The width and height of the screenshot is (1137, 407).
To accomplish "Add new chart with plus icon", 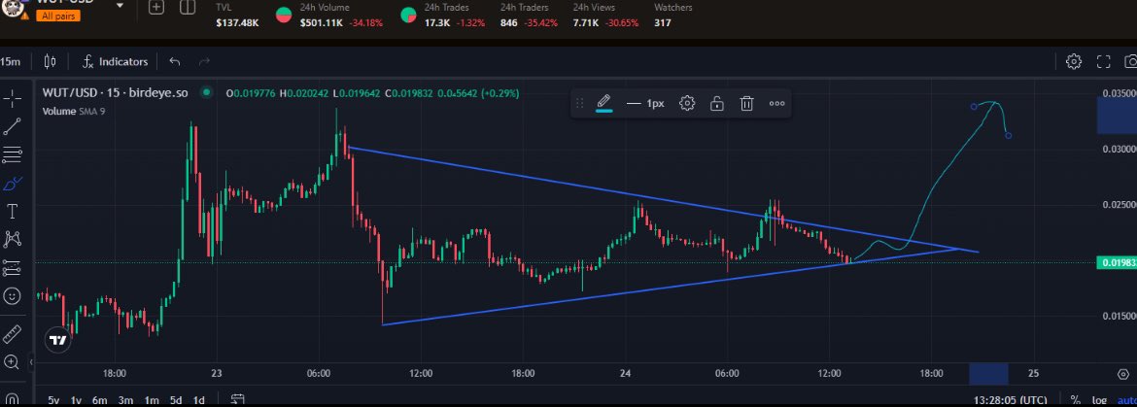I will tap(156, 8).
